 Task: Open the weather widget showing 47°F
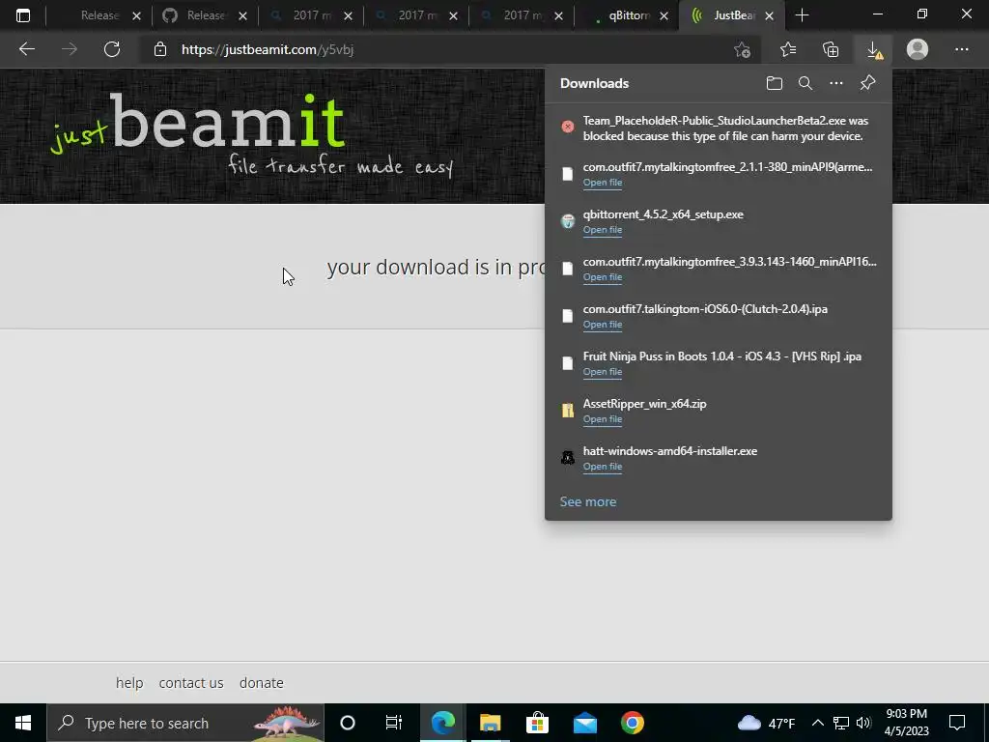(x=766, y=723)
